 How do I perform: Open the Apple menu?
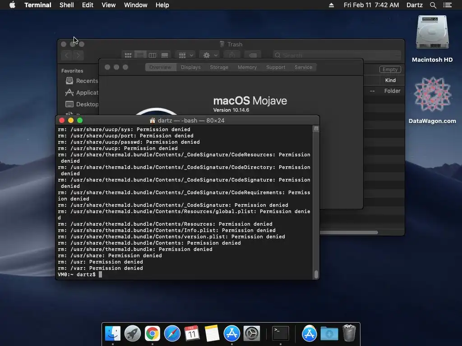pos(12,5)
